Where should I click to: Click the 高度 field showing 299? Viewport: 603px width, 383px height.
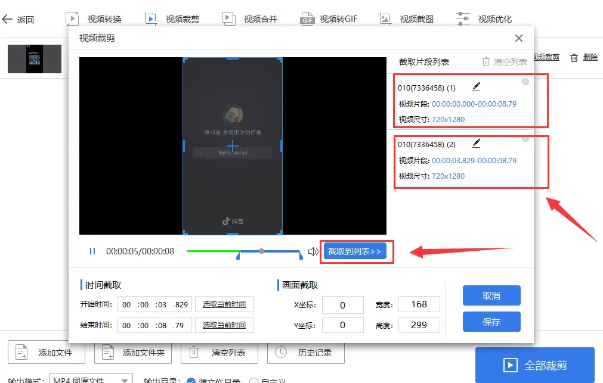419,325
